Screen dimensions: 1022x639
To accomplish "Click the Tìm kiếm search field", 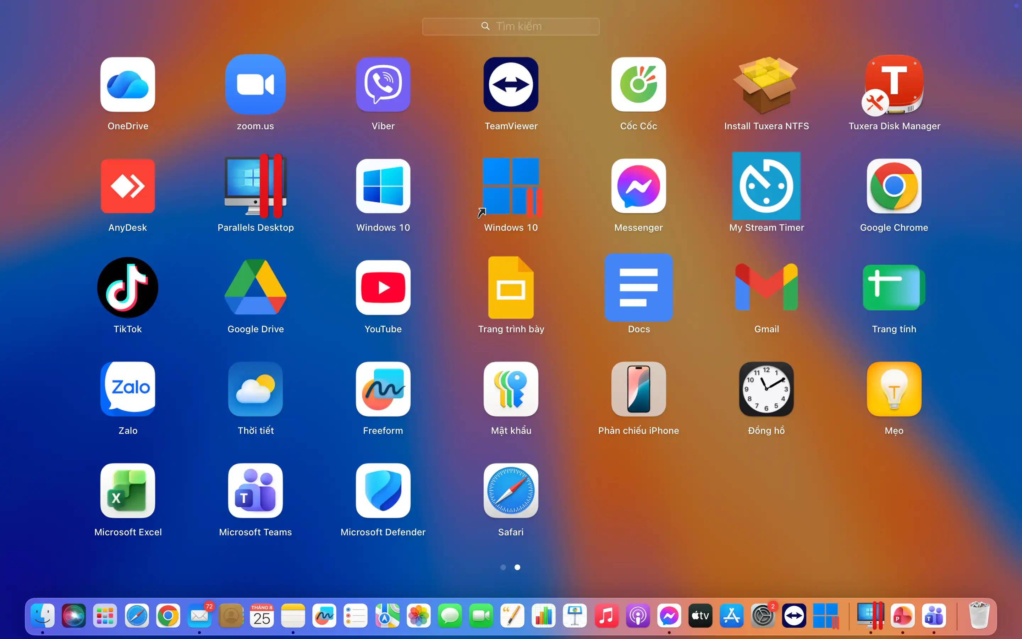I will [511, 26].
